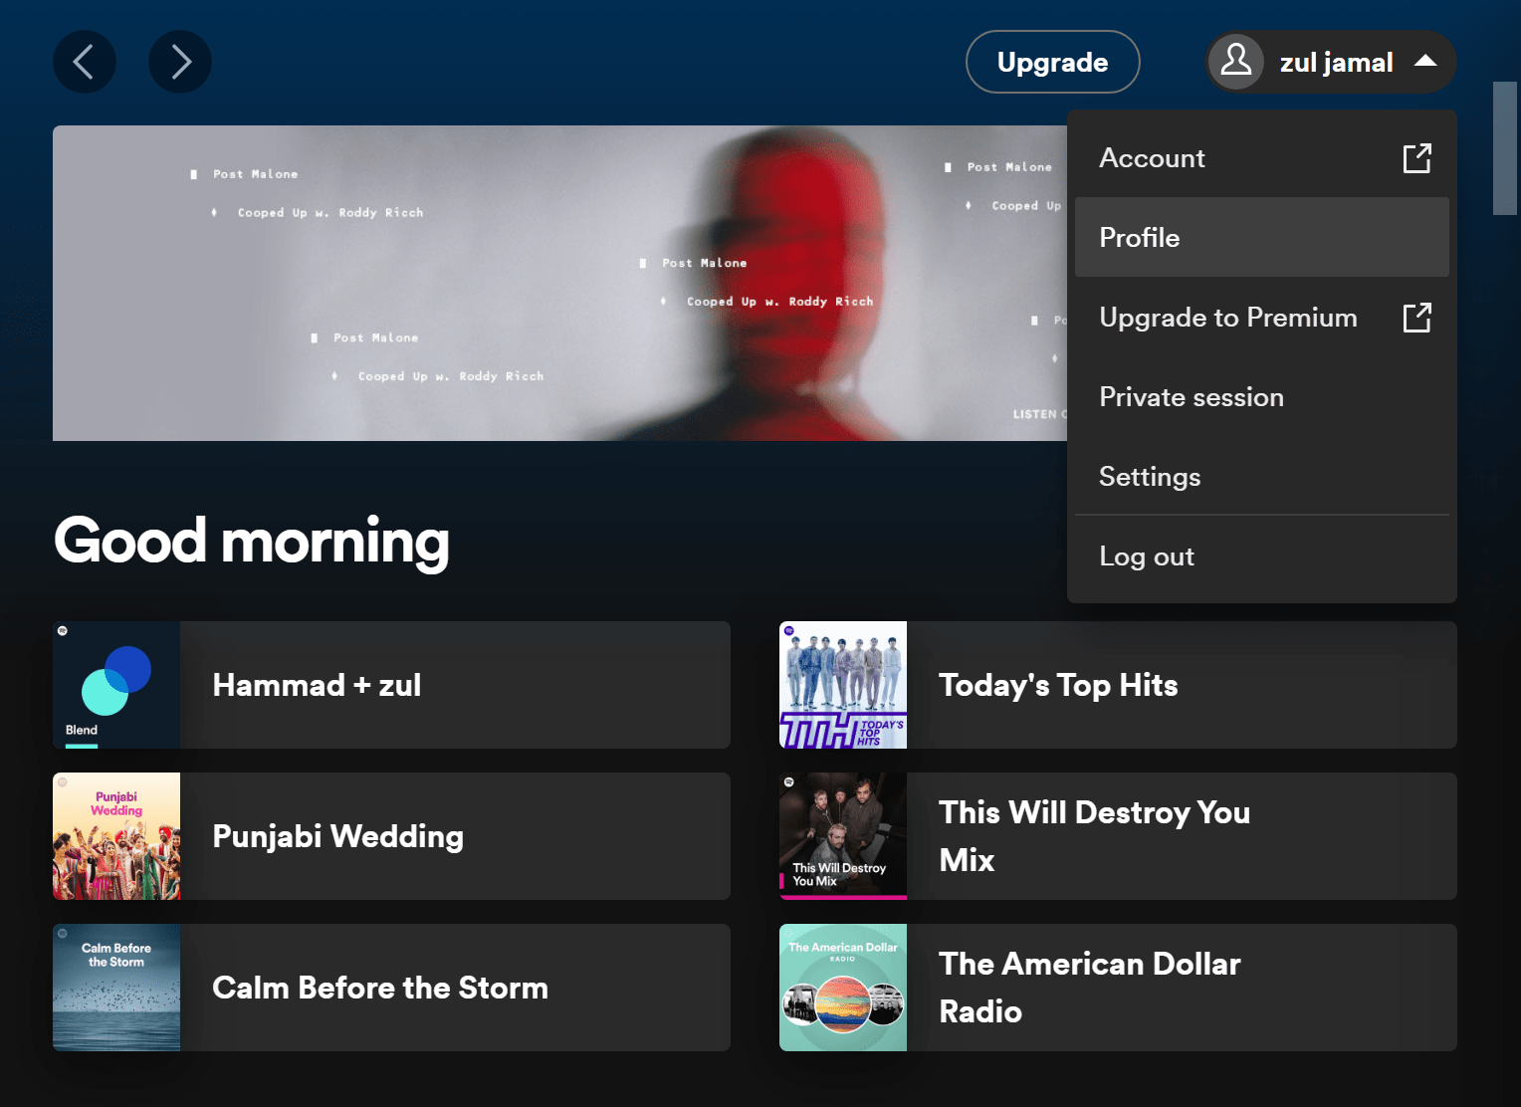The image size is (1521, 1107).
Task: Open The American Dollar Radio cover
Action: click(x=843, y=988)
